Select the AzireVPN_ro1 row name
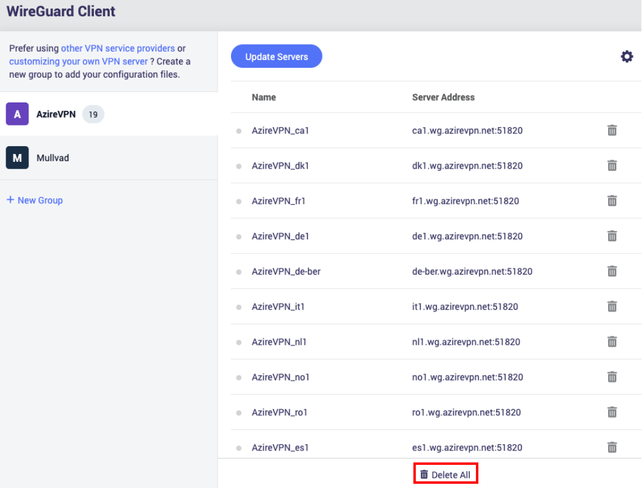Image resolution: width=642 pixels, height=488 pixels. [279, 412]
